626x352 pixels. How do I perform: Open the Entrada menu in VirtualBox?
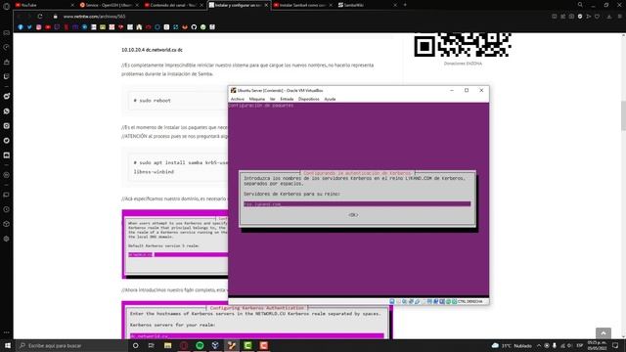[x=287, y=99]
